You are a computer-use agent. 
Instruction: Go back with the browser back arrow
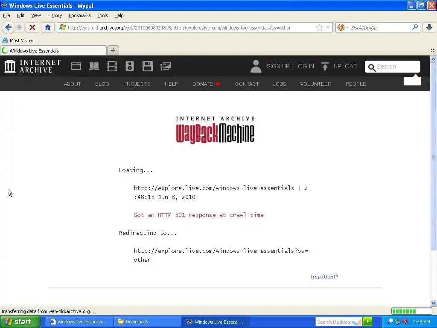pos(8,27)
